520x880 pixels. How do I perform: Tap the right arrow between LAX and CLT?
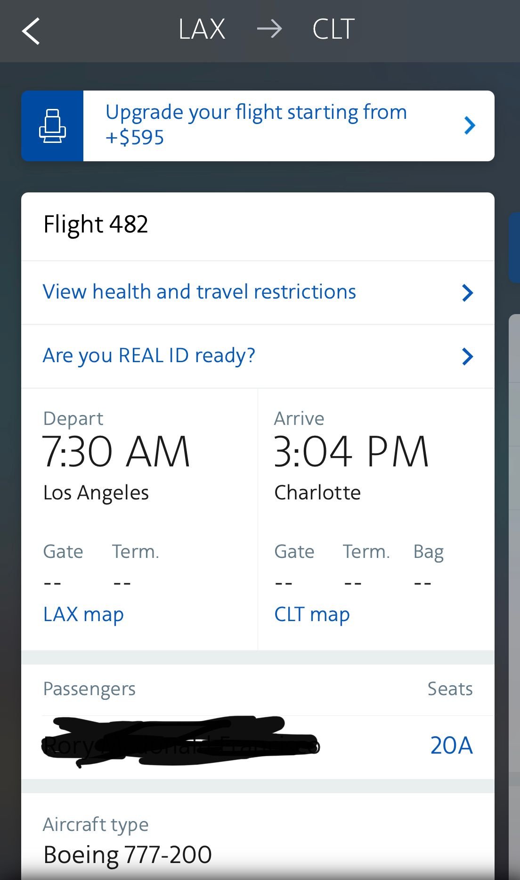[x=269, y=29]
